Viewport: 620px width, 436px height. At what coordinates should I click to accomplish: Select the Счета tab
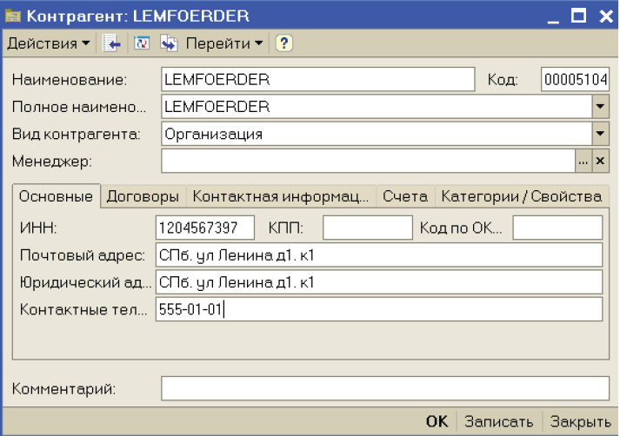(405, 196)
